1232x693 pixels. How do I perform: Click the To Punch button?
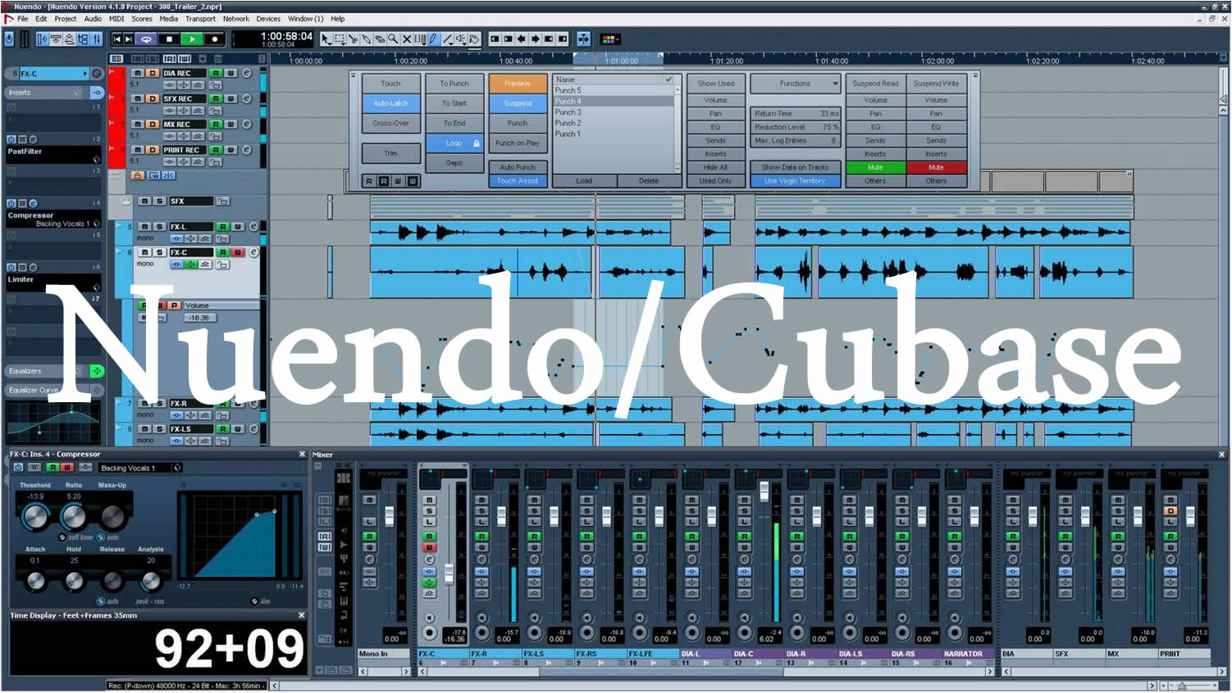coord(454,84)
